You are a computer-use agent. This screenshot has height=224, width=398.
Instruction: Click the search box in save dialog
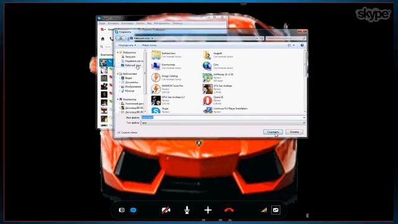286,39
